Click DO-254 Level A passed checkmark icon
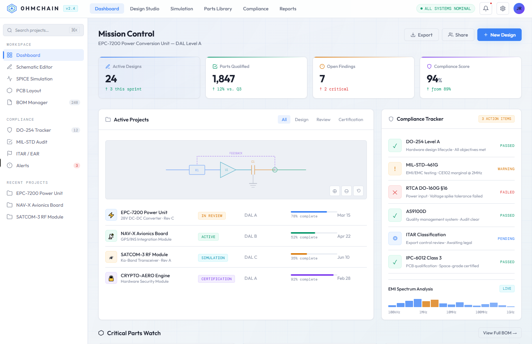The height and width of the screenshot is (344, 532). tap(395, 145)
